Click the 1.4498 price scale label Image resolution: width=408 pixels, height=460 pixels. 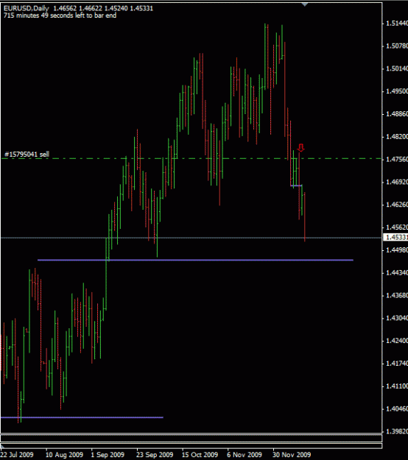(396, 250)
